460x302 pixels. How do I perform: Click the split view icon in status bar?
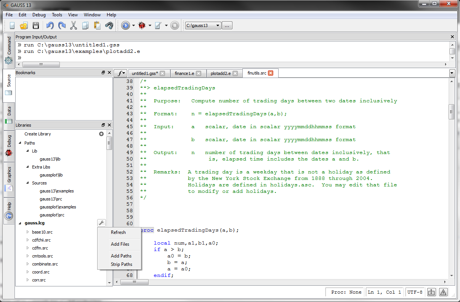[431, 292]
